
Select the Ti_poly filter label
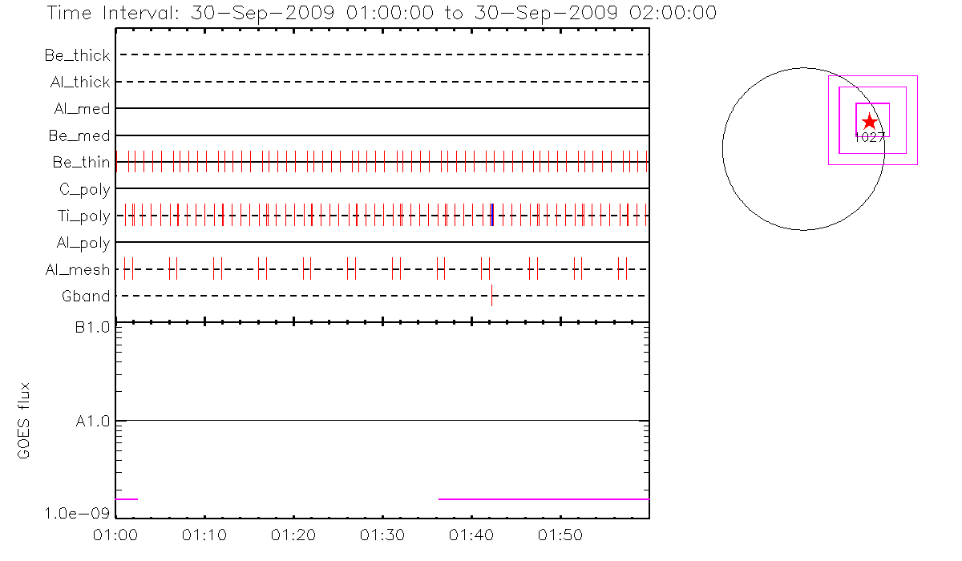point(83,216)
